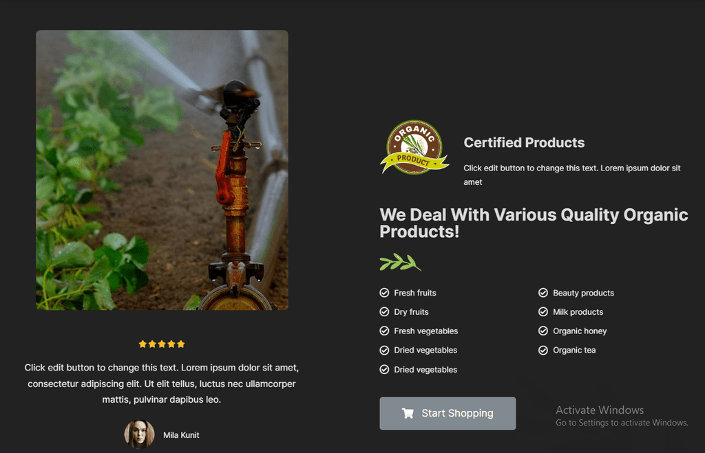Click the five-star rating icons

tap(162, 344)
